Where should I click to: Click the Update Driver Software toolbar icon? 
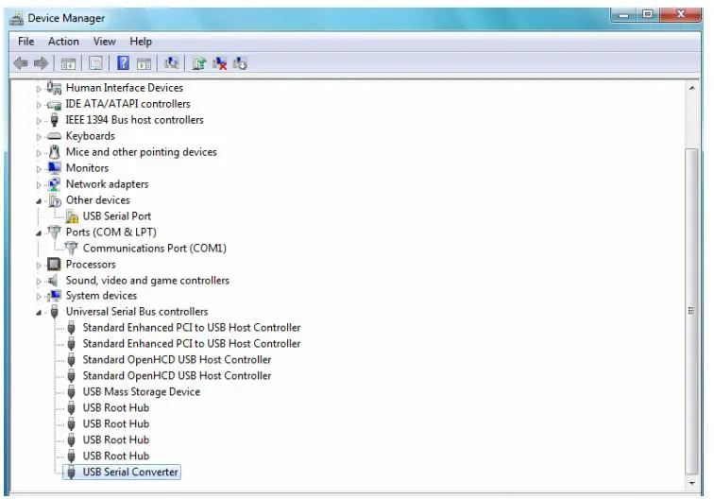[198, 63]
